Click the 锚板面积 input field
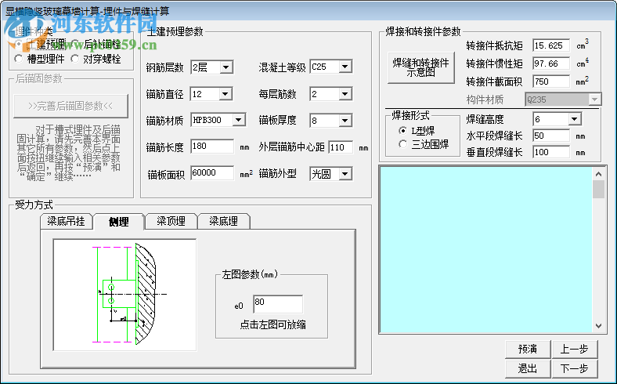Screen dimensions: 617x384 tap(212, 173)
